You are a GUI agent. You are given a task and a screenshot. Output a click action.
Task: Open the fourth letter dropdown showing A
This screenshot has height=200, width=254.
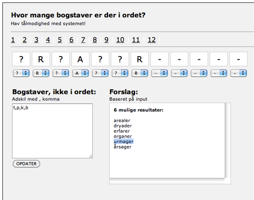pos(80,73)
